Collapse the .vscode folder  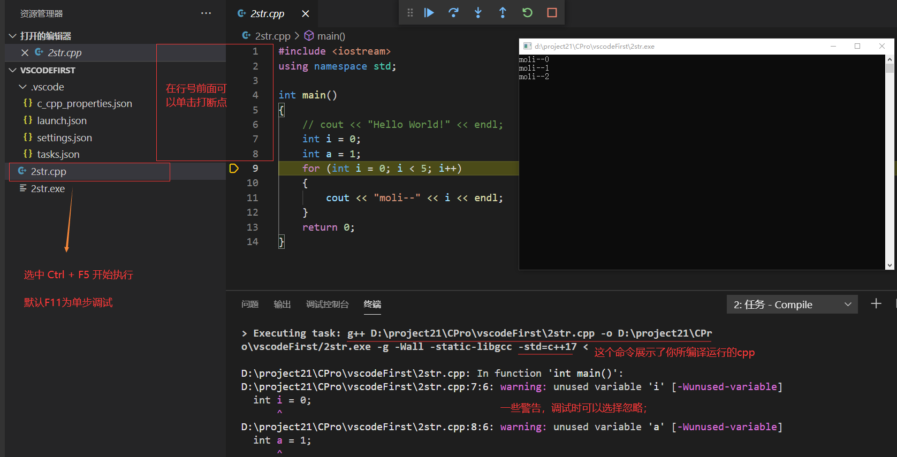[x=22, y=87]
